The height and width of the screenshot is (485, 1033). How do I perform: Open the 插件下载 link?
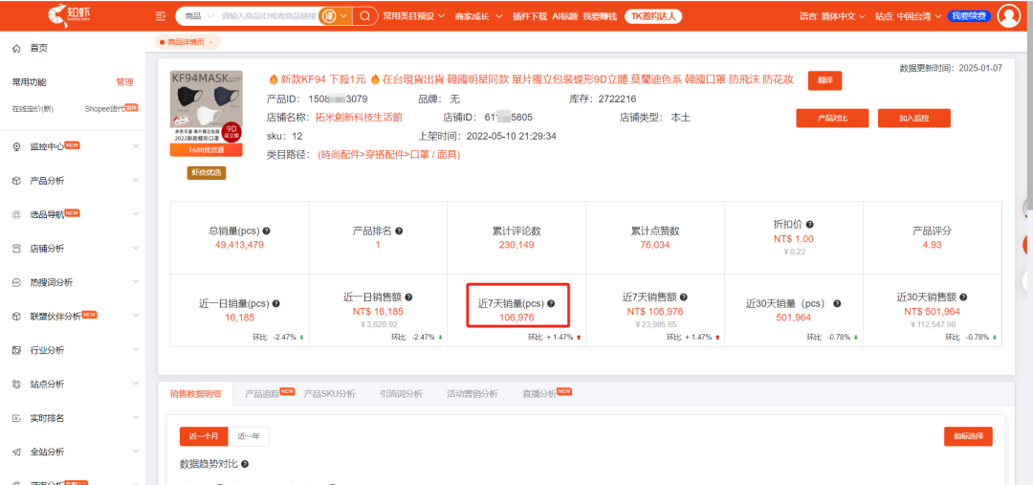coord(530,16)
